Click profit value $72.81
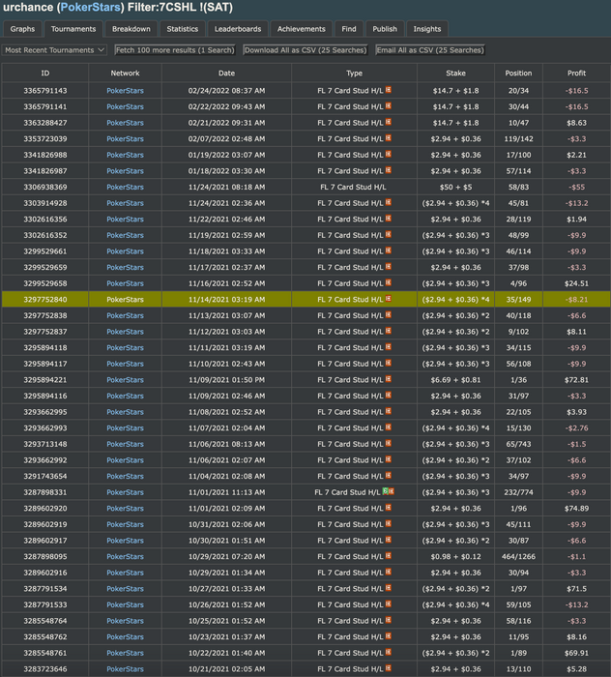The image size is (611, 677). (x=576, y=379)
